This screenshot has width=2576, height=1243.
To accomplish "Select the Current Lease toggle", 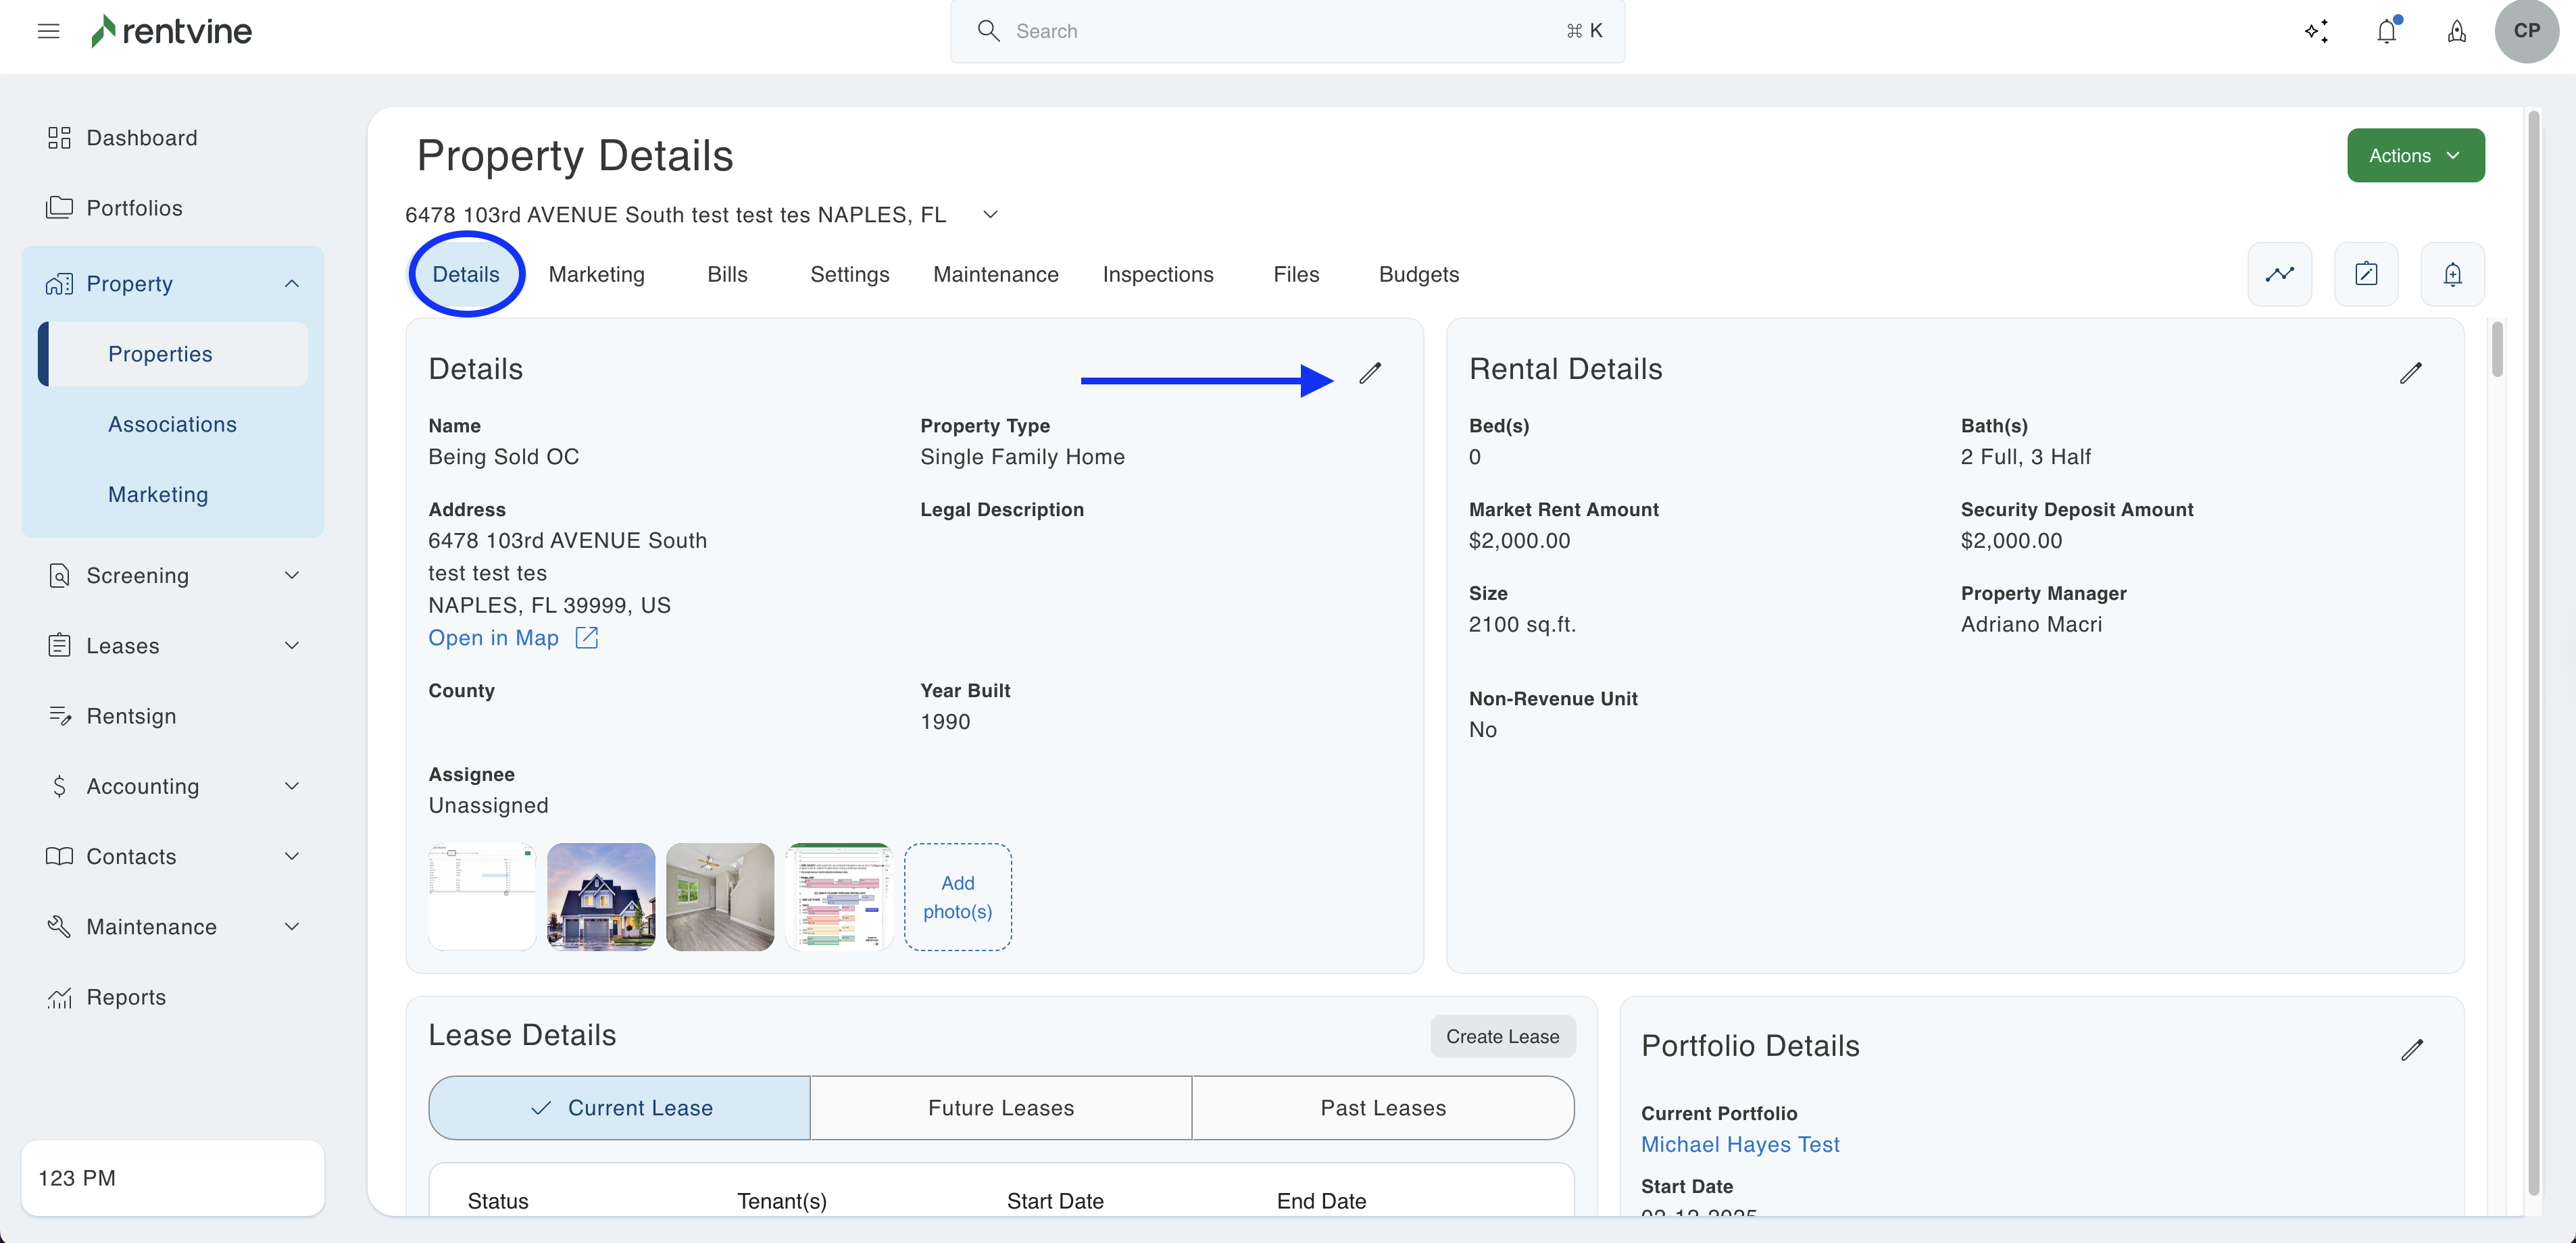I will tap(619, 1108).
